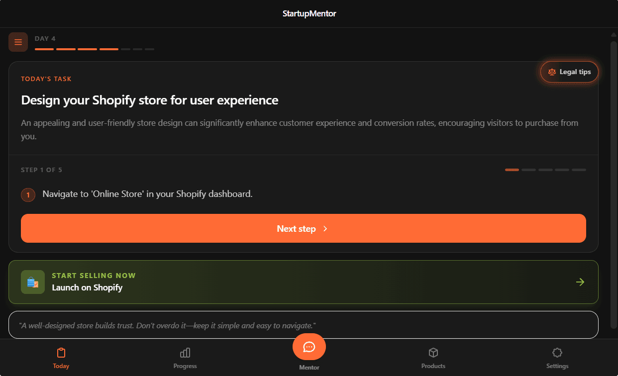Open the hamburger menu
The width and height of the screenshot is (618, 376).
(18, 42)
